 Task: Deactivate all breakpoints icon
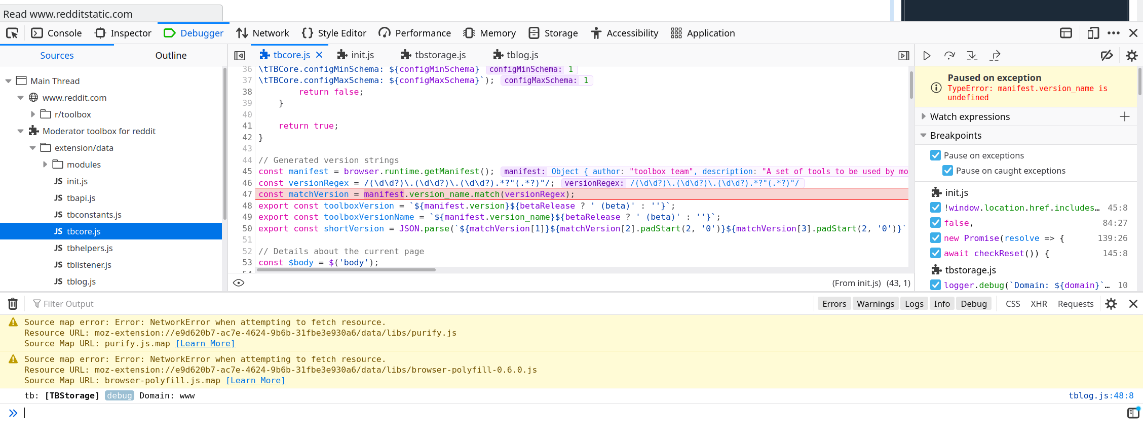coord(1107,56)
